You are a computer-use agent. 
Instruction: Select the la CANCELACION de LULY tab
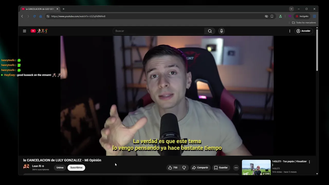click(40, 9)
